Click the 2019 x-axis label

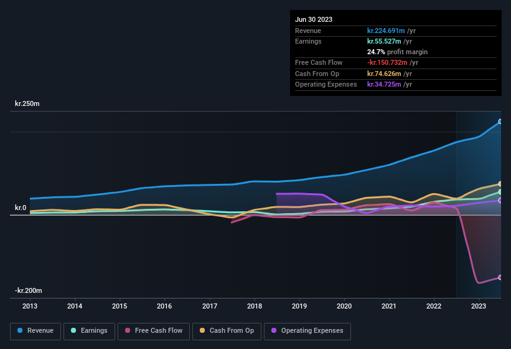[x=299, y=306]
